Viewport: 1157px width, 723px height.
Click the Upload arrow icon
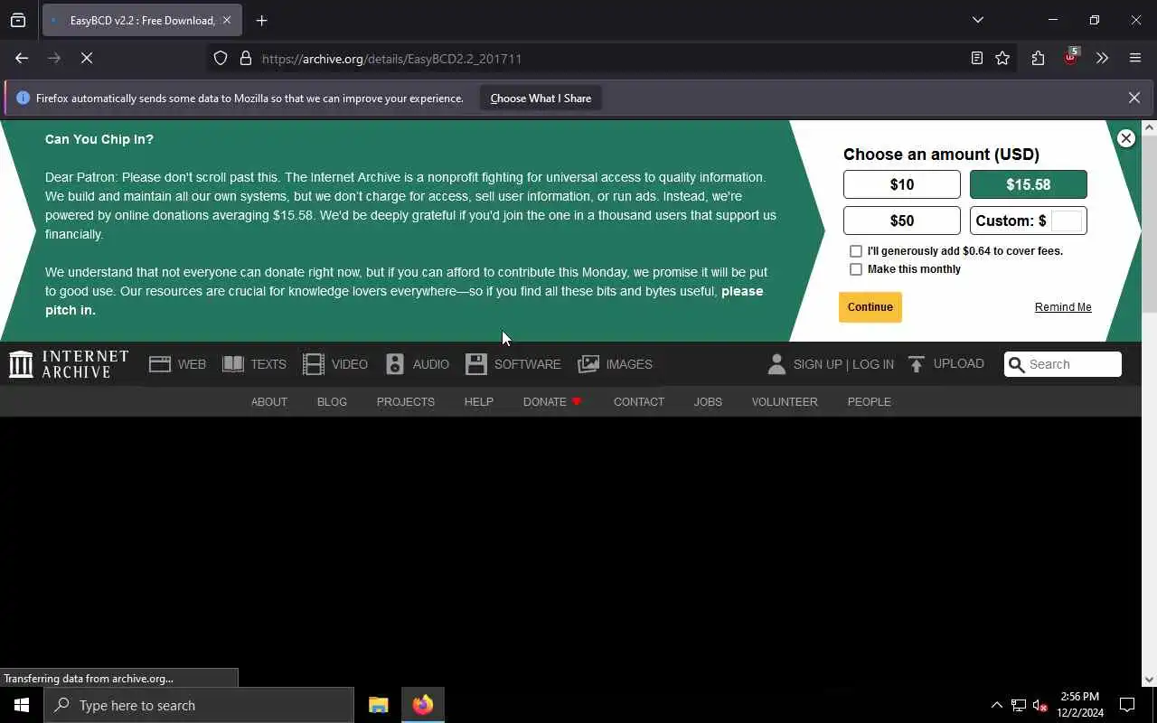tap(917, 364)
